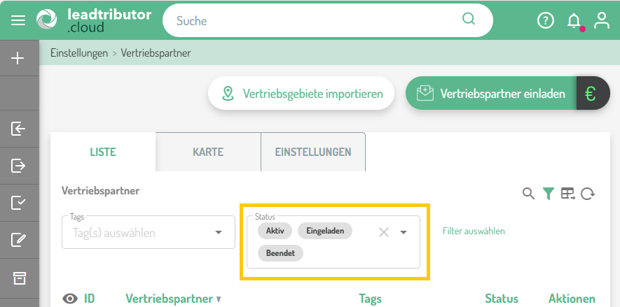The image size is (620, 307).
Task: Click the table export icon
Action: [x=567, y=194]
